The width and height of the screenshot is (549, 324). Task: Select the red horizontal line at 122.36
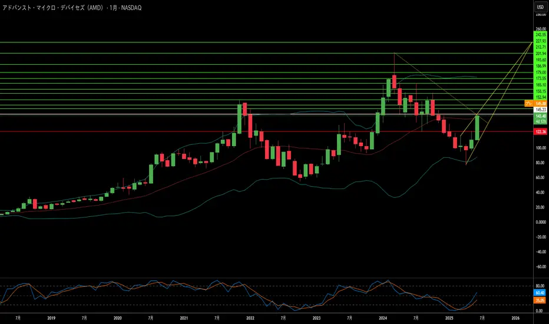[266, 132]
